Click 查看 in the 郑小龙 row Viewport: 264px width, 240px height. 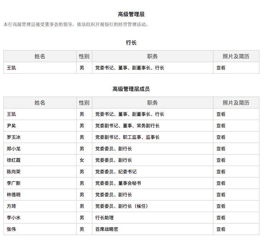click(x=221, y=149)
